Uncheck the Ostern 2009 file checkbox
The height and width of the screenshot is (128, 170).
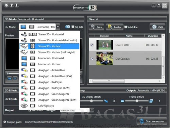[x=92, y=45]
